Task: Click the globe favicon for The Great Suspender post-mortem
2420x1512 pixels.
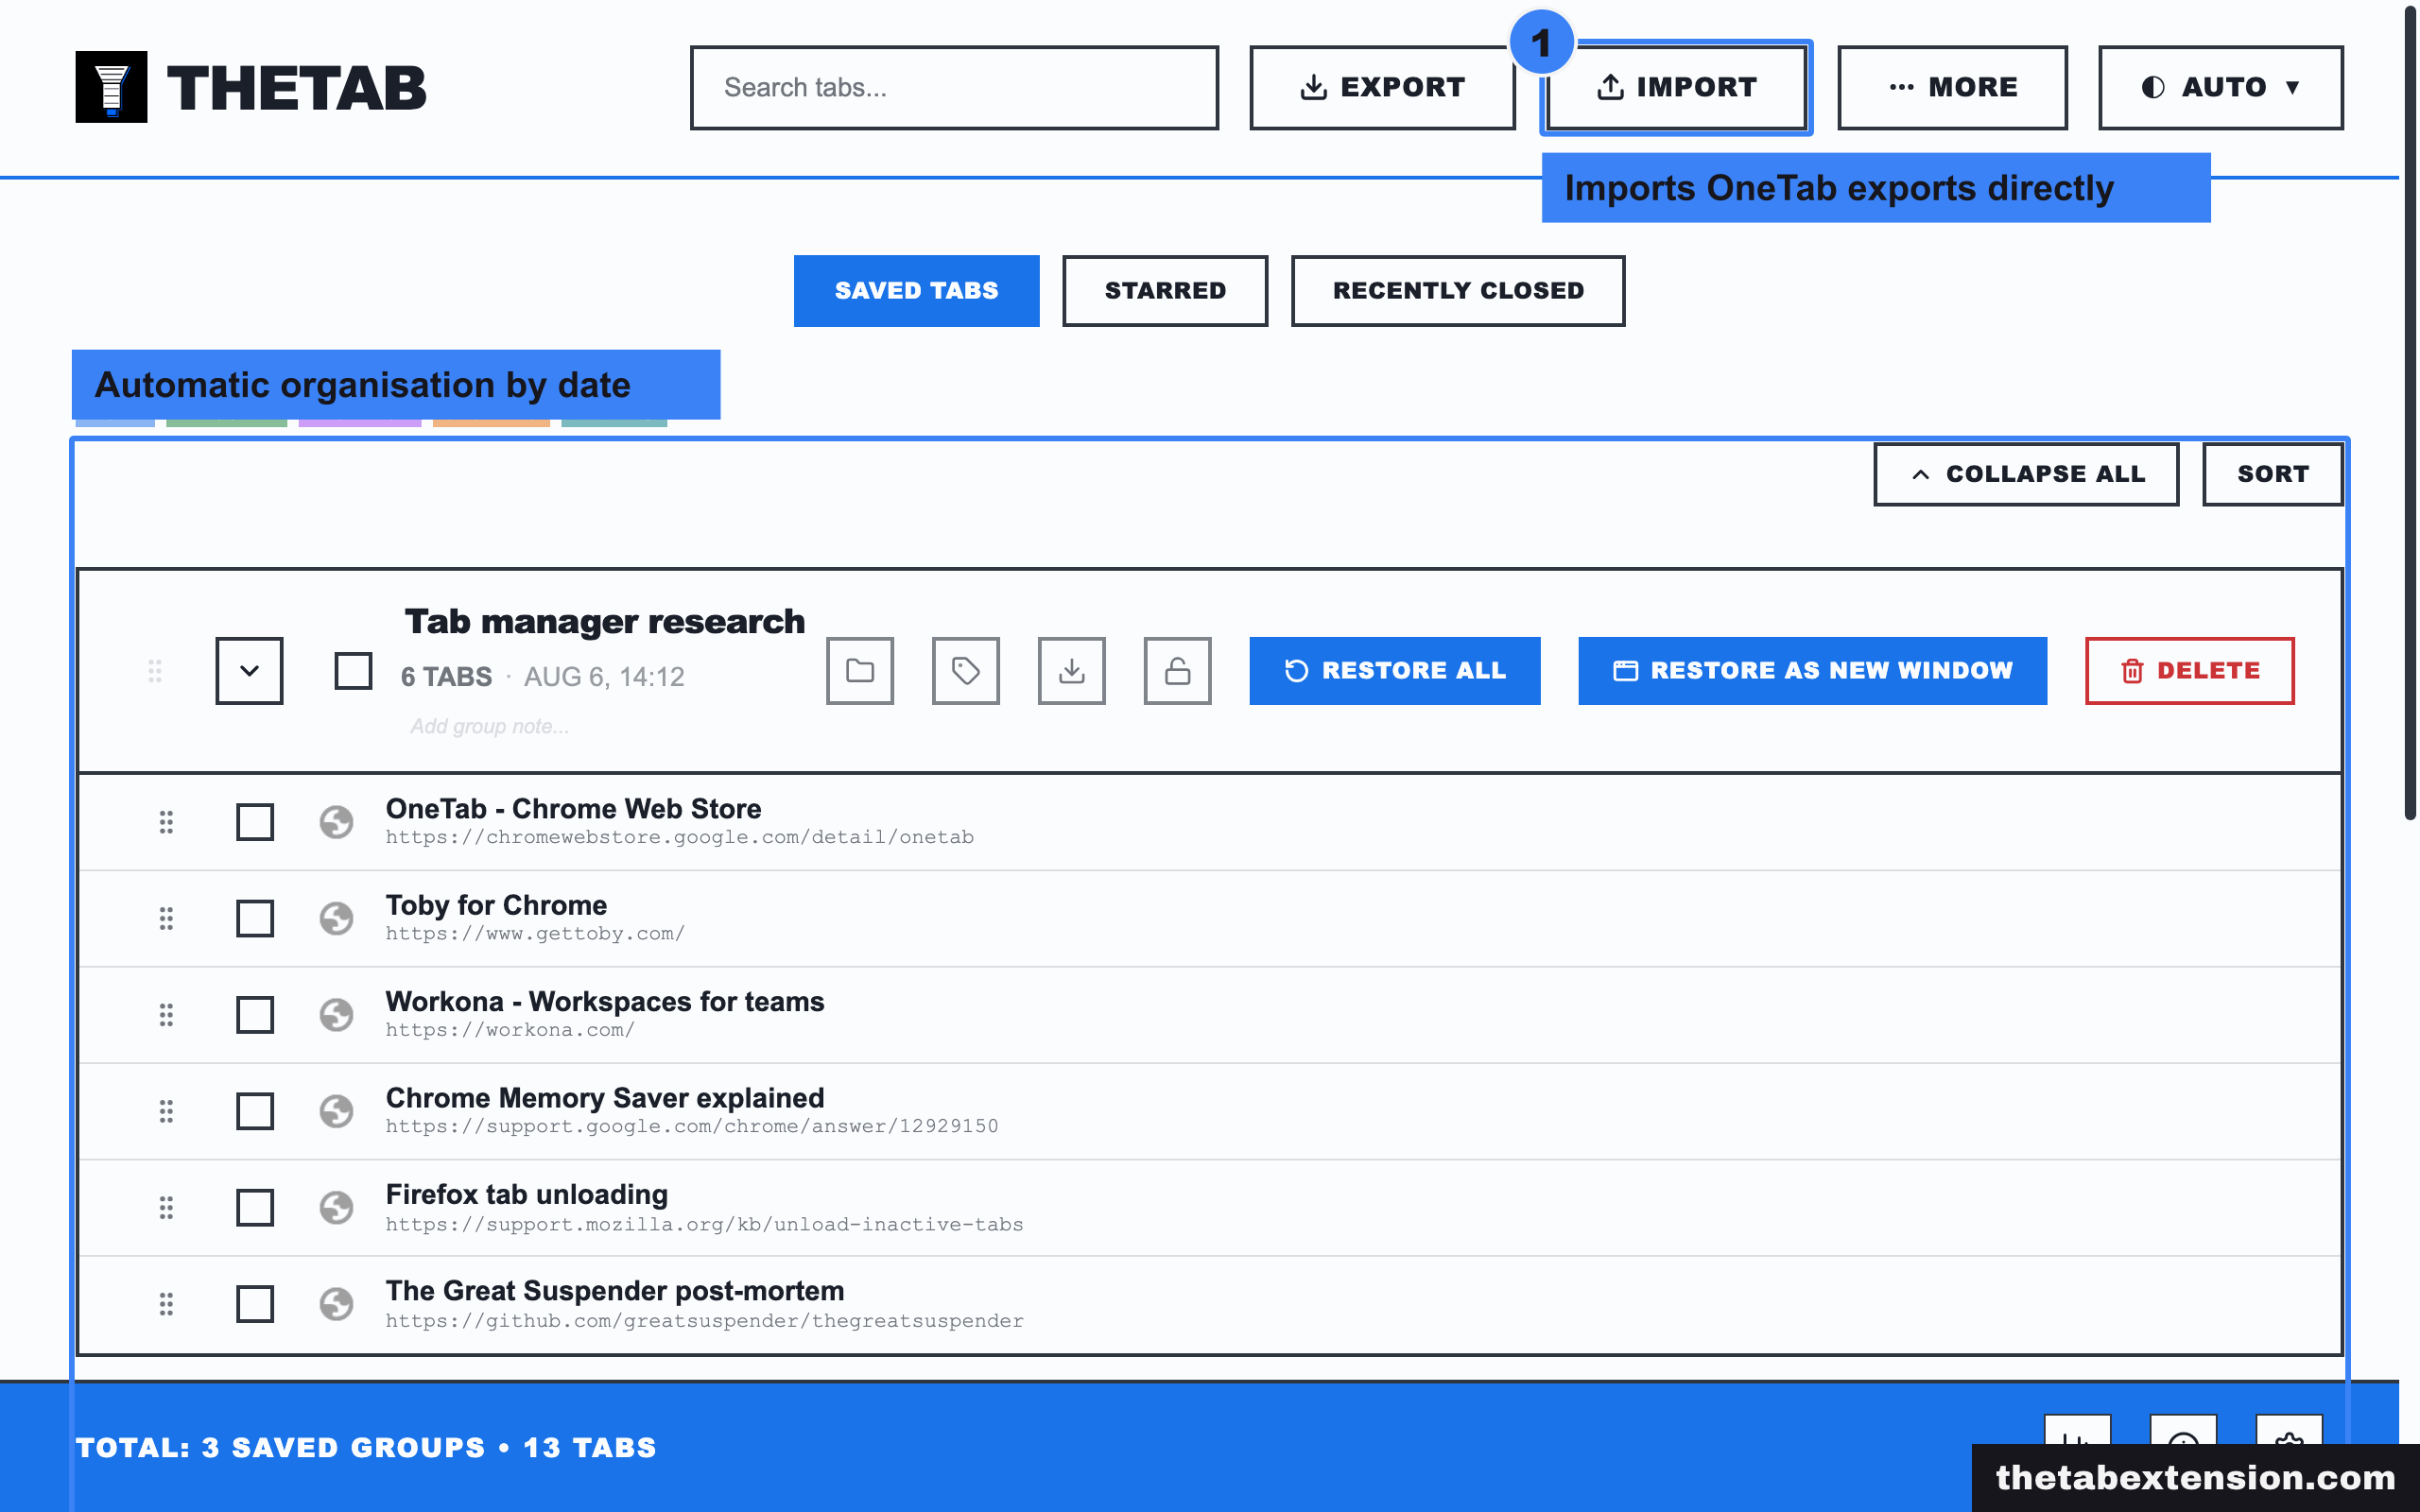Action: tap(336, 1304)
